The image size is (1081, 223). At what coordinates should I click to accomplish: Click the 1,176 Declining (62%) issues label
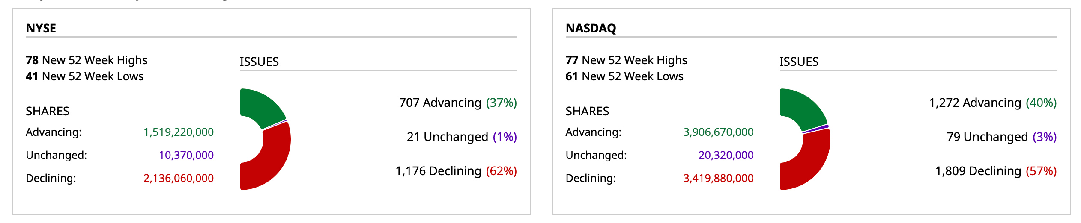456,171
